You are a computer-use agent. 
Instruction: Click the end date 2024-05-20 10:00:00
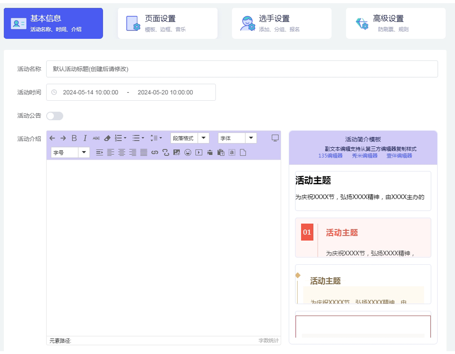click(165, 93)
